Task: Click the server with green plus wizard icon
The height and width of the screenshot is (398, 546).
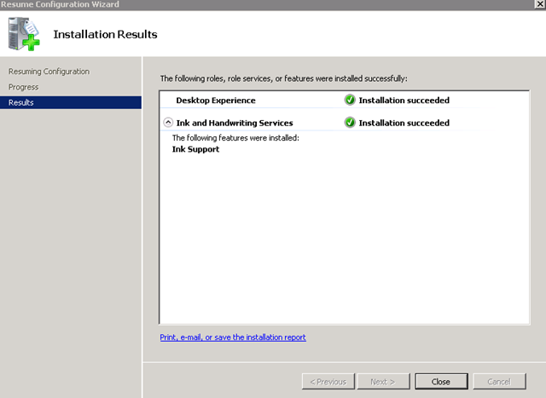Action: pyautogui.click(x=24, y=34)
